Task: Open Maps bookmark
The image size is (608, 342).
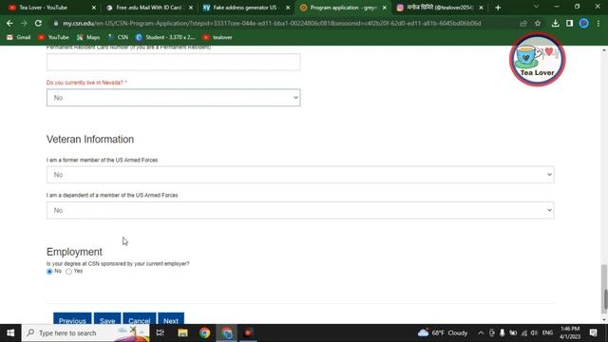Action: pyautogui.click(x=88, y=37)
